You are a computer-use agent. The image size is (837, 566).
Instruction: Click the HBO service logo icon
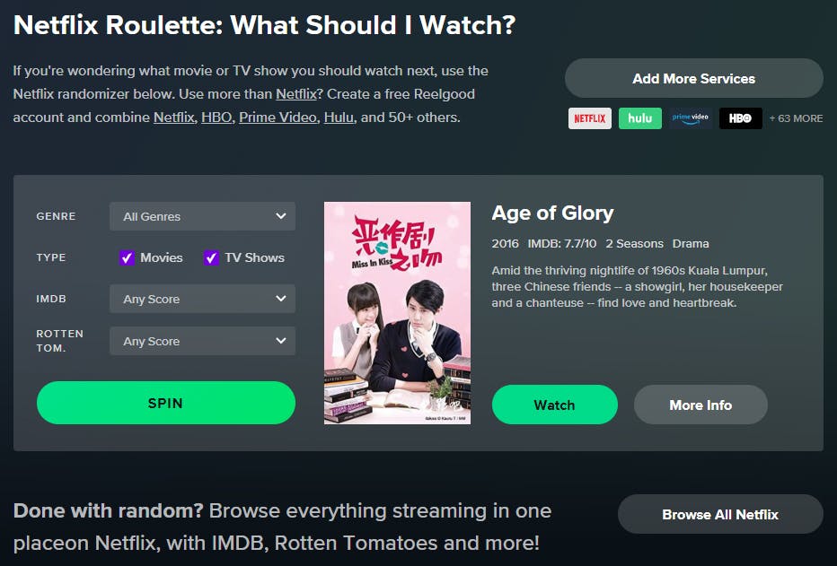tap(740, 118)
